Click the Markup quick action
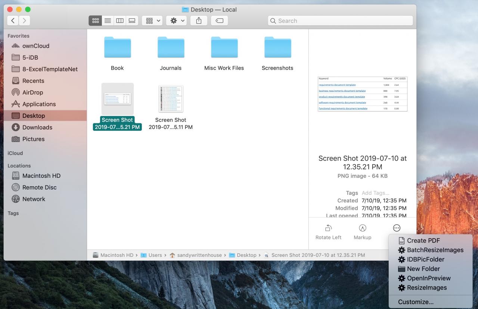This screenshot has height=309, width=478. [x=362, y=232]
